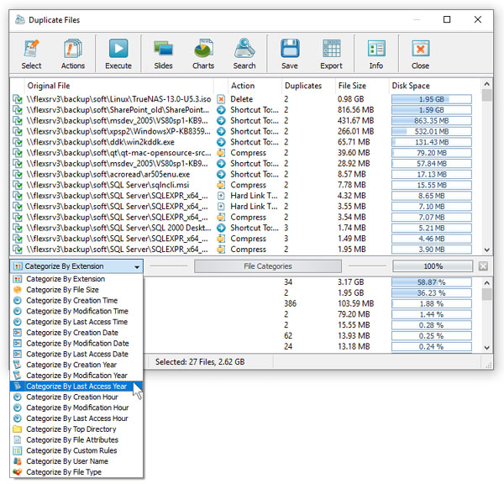This screenshot has height=484, width=504.
Task: Click the Save floppy disk icon
Action: click(x=290, y=54)
